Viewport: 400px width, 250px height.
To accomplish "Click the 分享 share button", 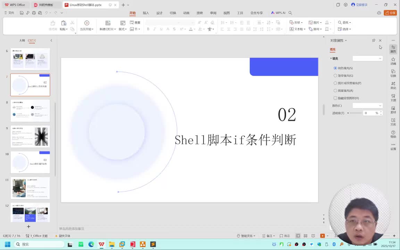I will pyautogui.click(x=390, y=13).
